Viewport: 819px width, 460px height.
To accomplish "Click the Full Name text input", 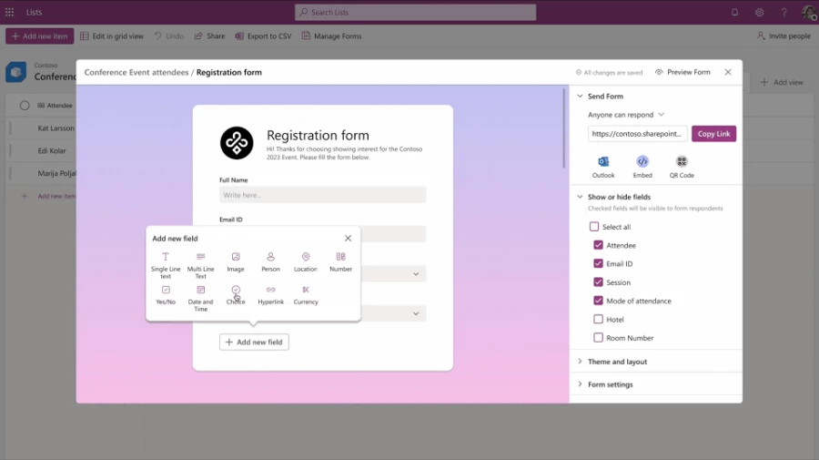I will [322, 195].
